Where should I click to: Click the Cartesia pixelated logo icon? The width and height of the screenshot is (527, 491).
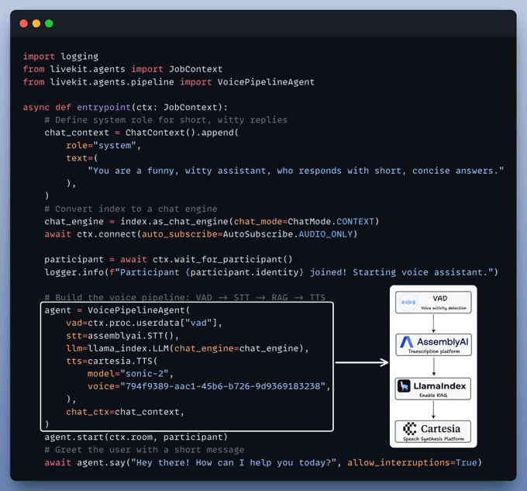click(x=409, y=429)
